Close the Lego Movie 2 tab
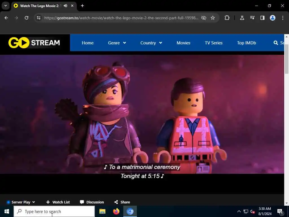This screenshot has width=289, height=217. pos(72,6)
